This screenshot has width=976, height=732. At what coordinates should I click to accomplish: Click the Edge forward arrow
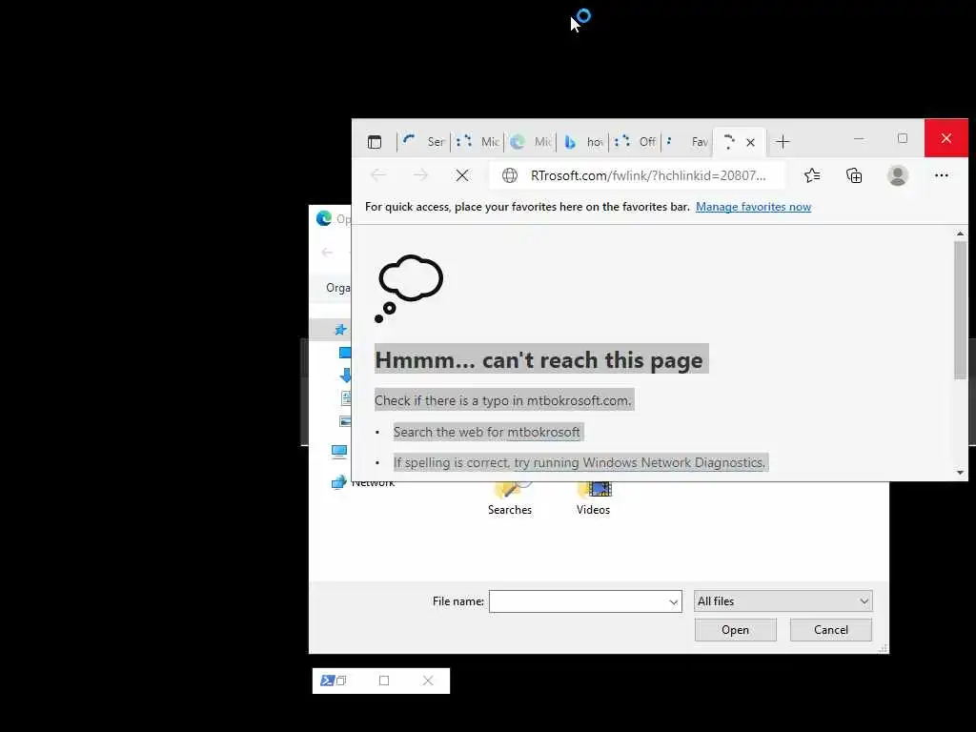point(420,175)
